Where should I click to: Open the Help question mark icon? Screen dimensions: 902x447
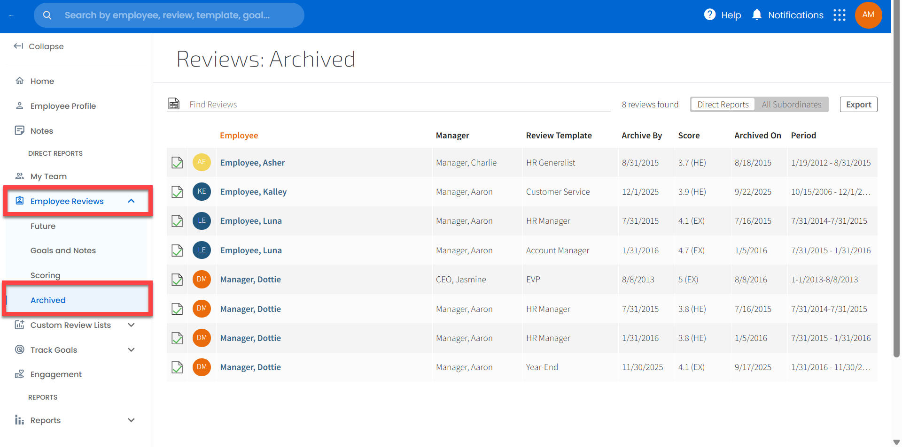click(x=709, y=15)
